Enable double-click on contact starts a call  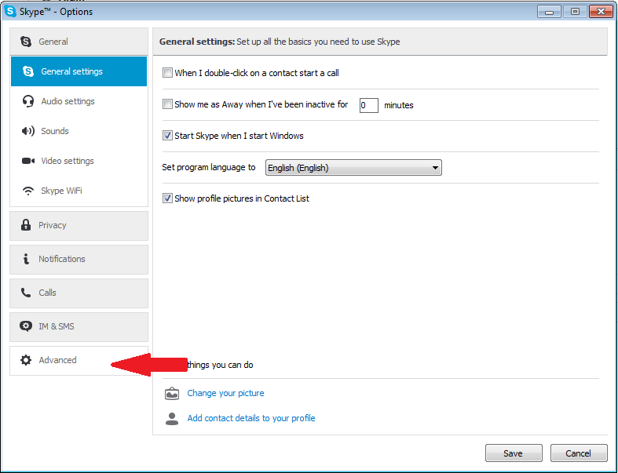(x=167, y=73)
